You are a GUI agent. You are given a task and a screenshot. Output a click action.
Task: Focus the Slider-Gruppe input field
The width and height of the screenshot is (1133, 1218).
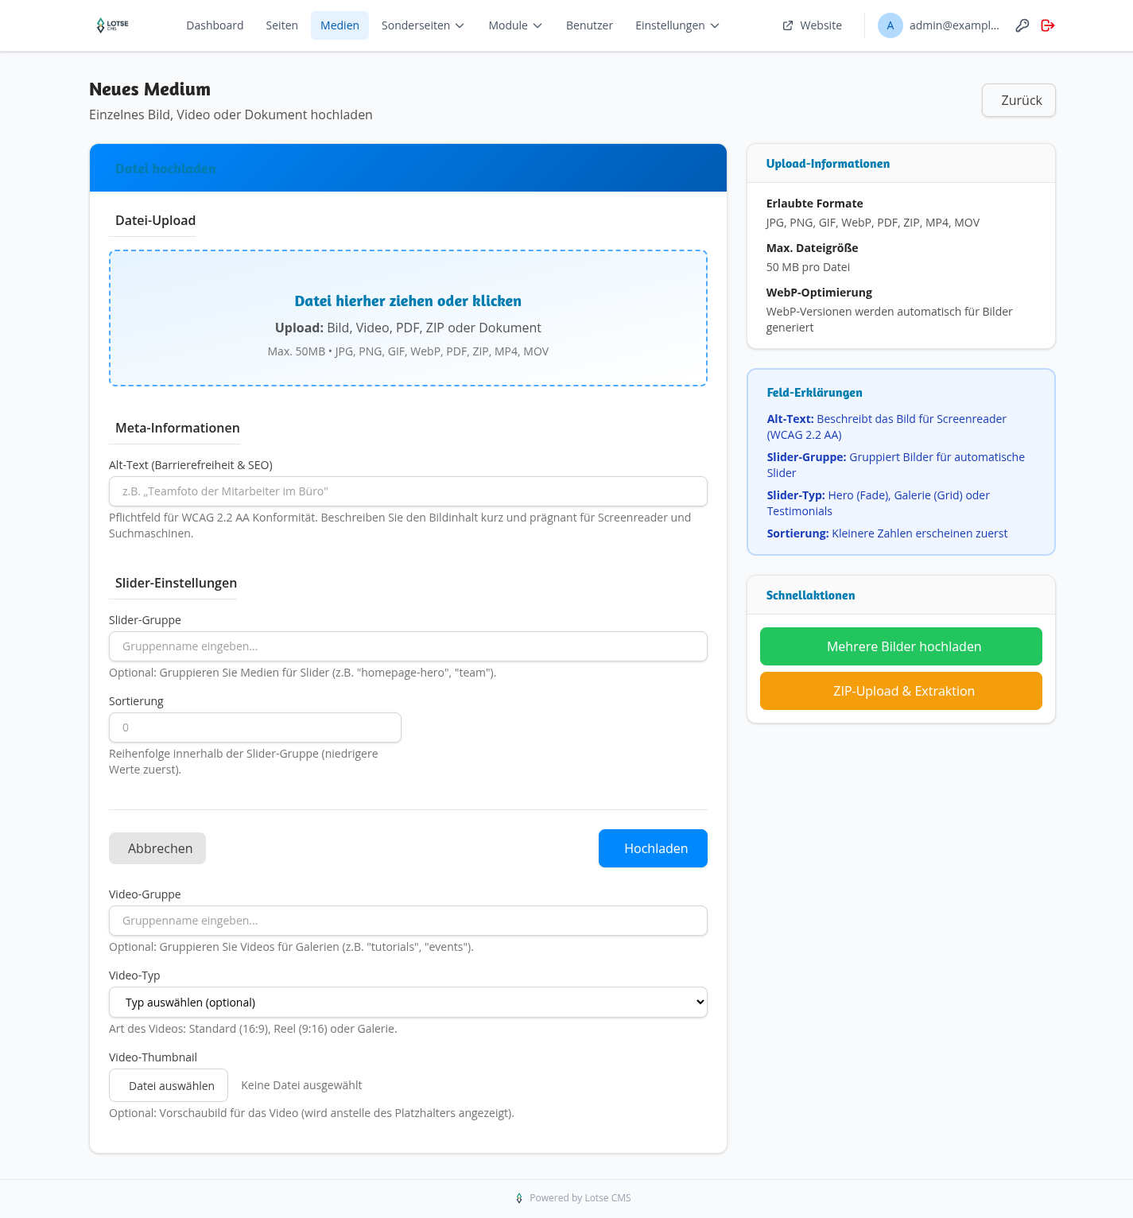(x=408, y=646)
